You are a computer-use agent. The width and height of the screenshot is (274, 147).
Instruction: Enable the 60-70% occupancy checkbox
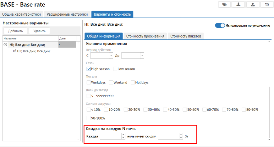tap(205, 109)
